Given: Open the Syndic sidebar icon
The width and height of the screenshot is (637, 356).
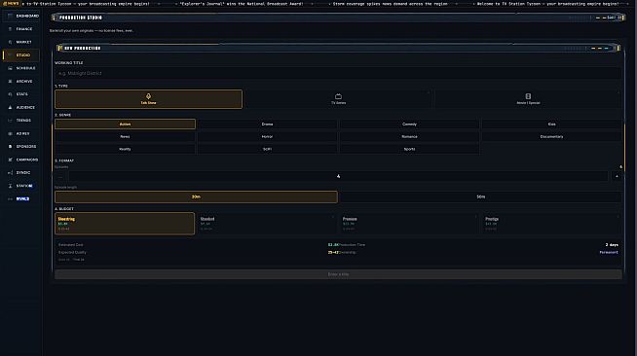Looking at the screenshot, I should click(x=10, y=173).
